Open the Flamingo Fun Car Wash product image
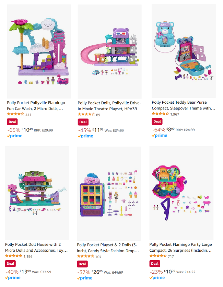Viewport: 223px width, 287px height. tap(39, 51)
